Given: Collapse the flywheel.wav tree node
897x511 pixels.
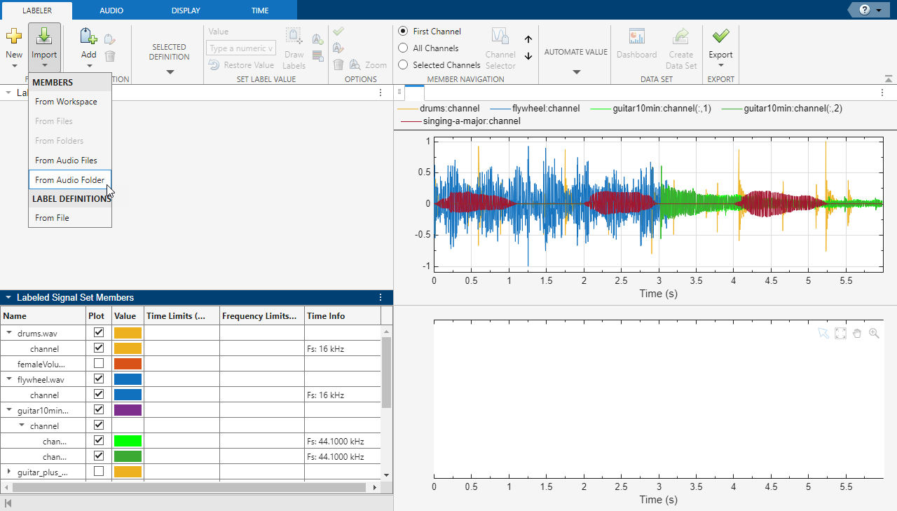Looking at the screenshot, I should 9,379.
